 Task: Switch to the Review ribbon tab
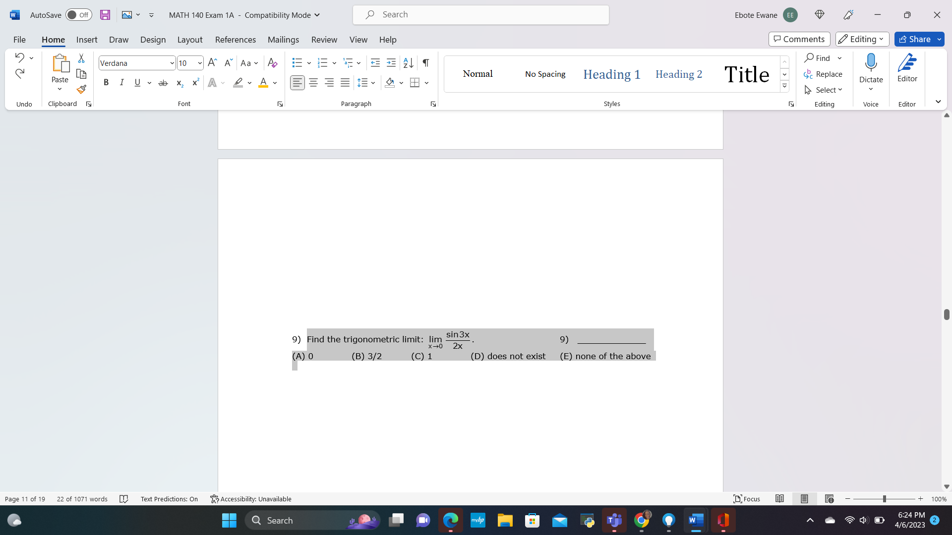pyautogui.click(x=324, y=40)
